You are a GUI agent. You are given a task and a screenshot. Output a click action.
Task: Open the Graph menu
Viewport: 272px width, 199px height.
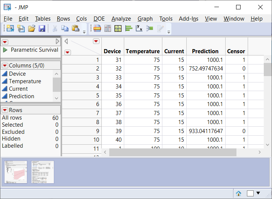click(145, 19)
